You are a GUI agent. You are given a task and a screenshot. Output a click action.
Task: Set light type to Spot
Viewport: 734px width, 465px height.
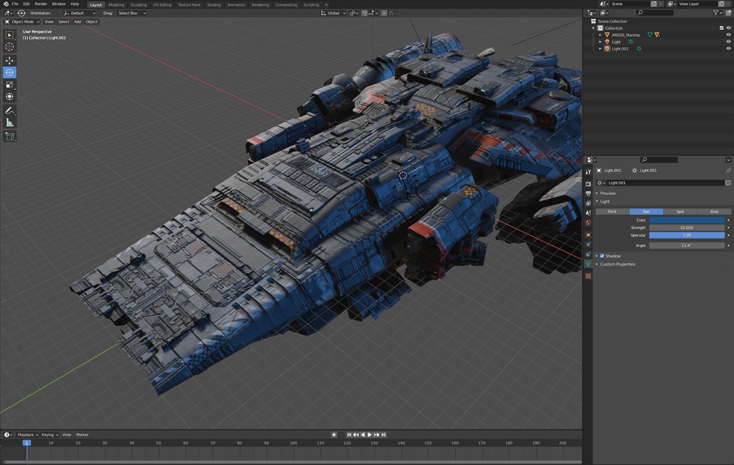click(x=680, y=212)
